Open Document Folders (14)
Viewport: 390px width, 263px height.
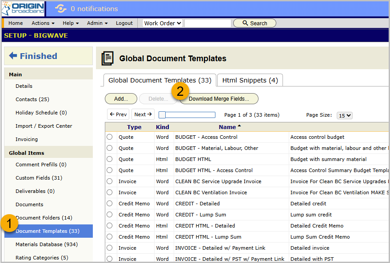pyautogui.click(x=44, y=218)
